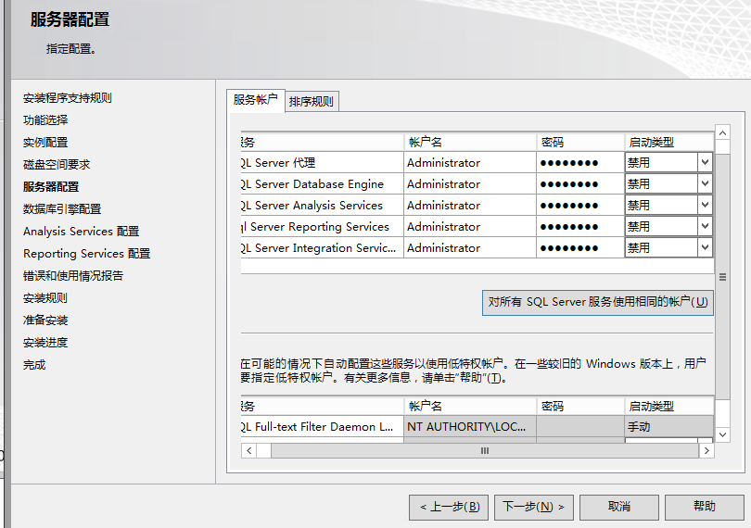Click 数据库引擎配置 step in sidebar
Image resolution: width=751 pixels, height=528 pixels.
62,209
